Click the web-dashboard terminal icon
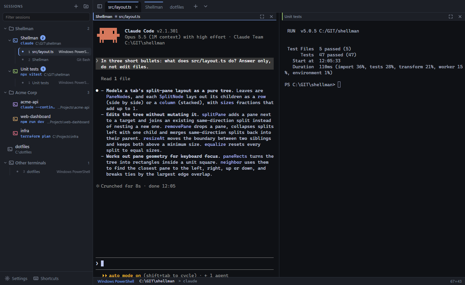The height and width of the screenshot is (285, 465). [15, 119]
